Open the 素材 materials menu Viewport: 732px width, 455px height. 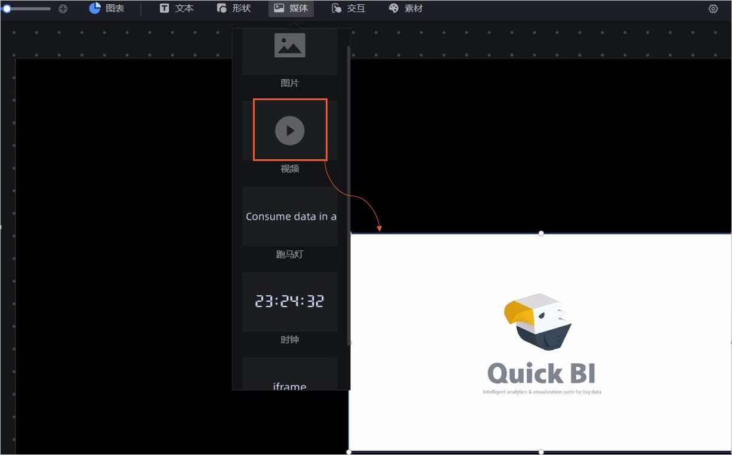click(x=406, y=8)
